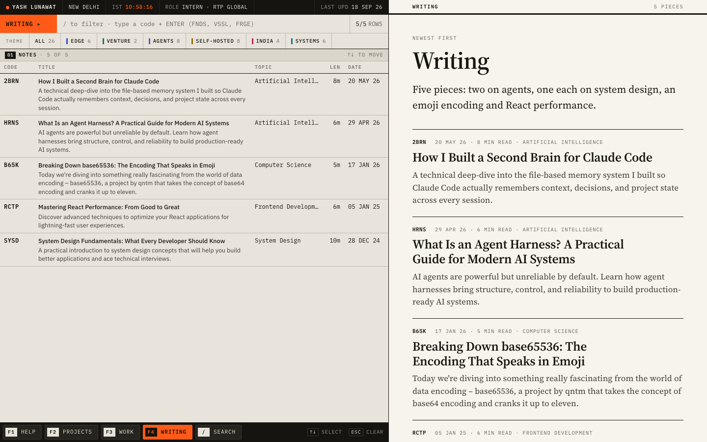The height and width of the screenshot is (442, 707).
Task: Click the 5/5 ROWS counter
Action: point(369,24)
